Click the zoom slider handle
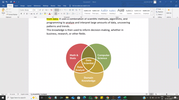The image size is (179, 100). point(167,94)
